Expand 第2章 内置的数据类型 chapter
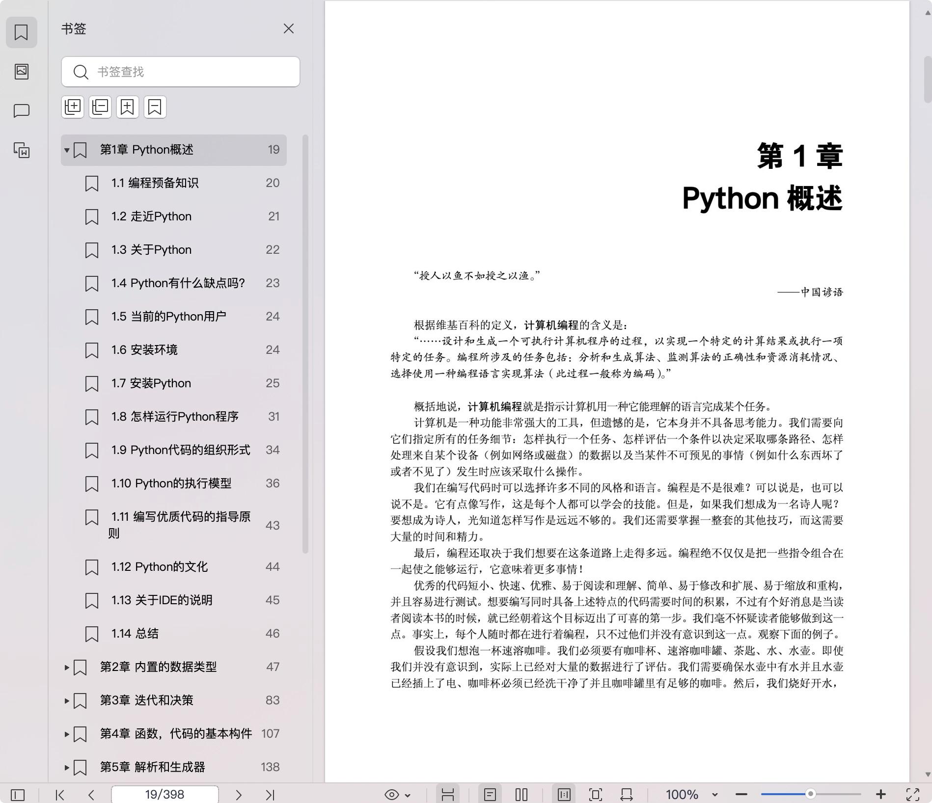 point(66,667)
